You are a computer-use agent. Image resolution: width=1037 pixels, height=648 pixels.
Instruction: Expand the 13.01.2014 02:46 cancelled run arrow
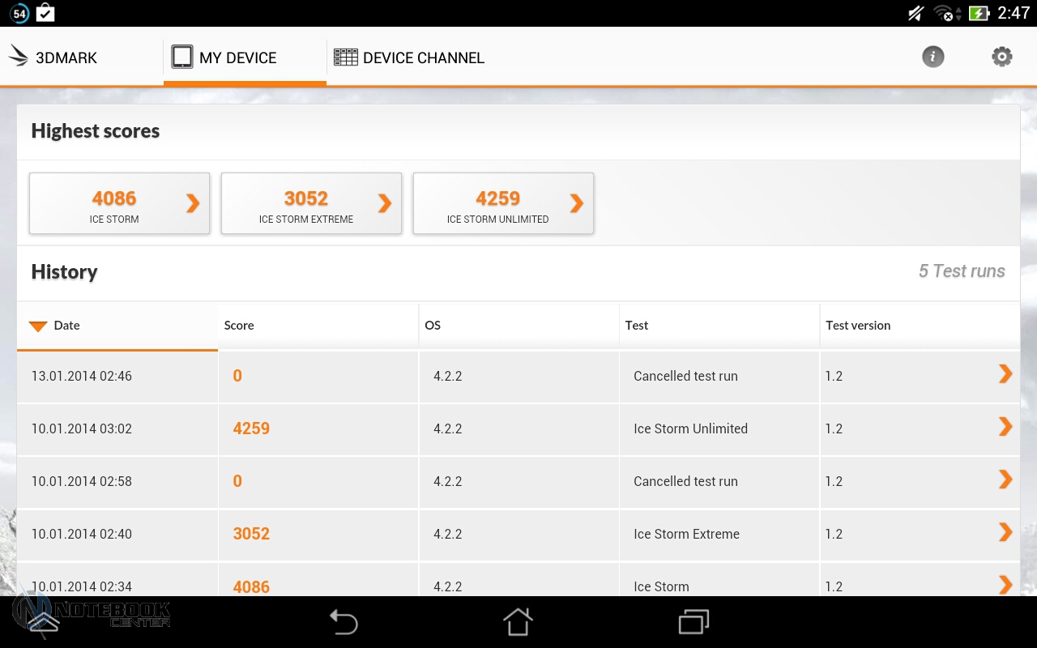click(1005, 373)
